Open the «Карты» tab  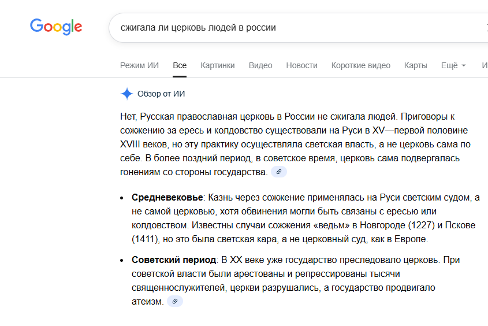pos(416,65)
